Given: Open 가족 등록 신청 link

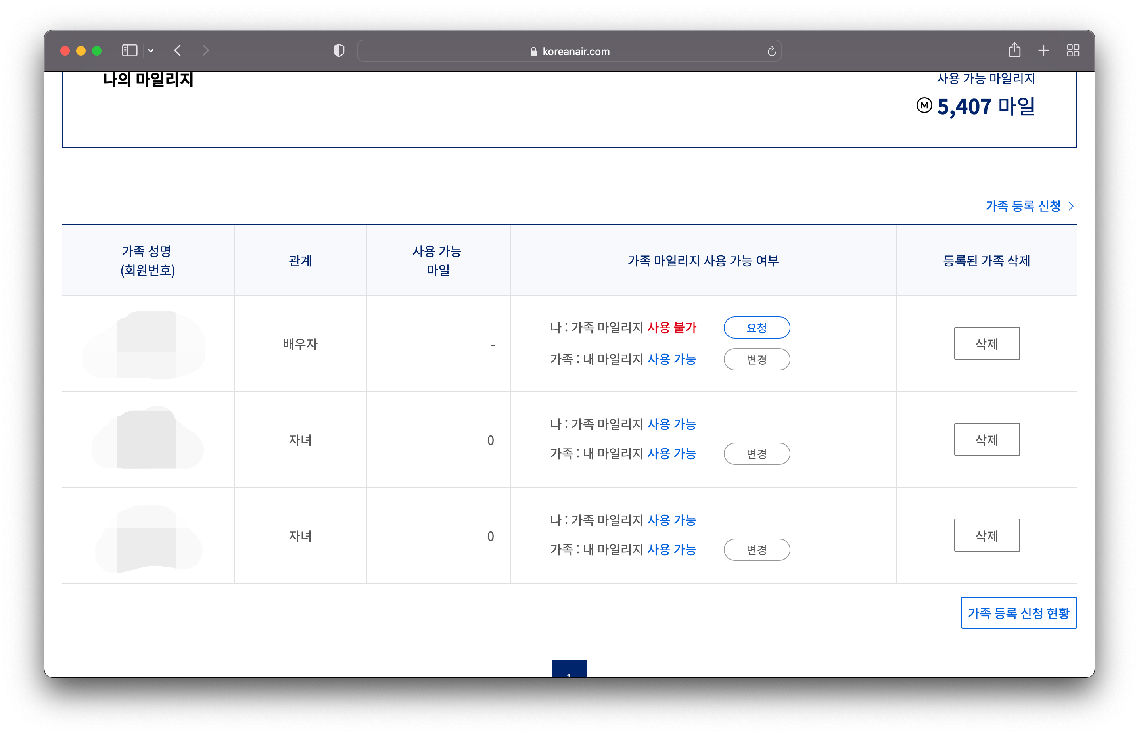Looking at the screenshot, I should (x=1029, y=206).
